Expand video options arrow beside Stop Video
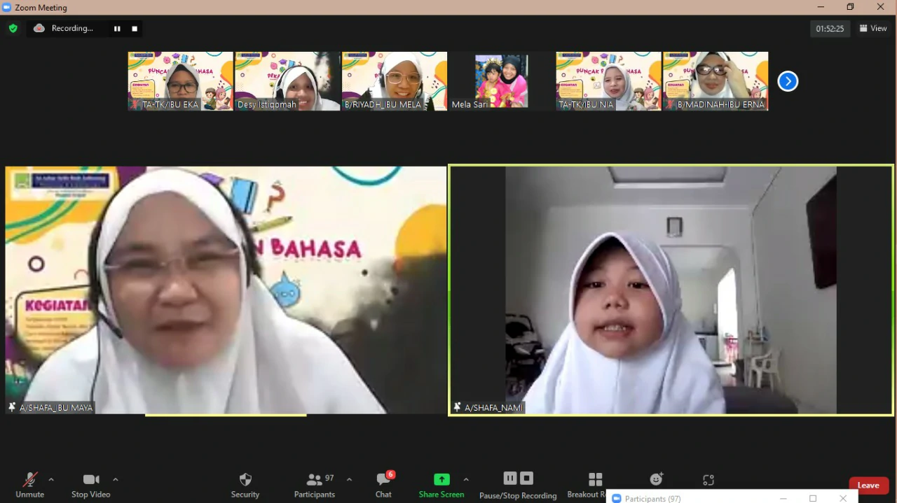 [116, 479]
